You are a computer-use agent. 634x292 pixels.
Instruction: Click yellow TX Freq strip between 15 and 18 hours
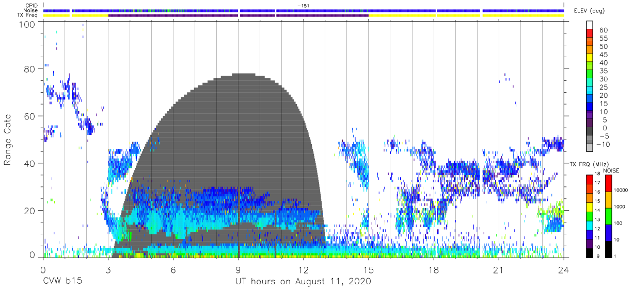401,15
